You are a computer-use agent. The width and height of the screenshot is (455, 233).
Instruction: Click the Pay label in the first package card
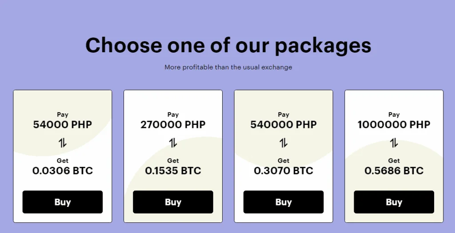click(x=63, y=115)
